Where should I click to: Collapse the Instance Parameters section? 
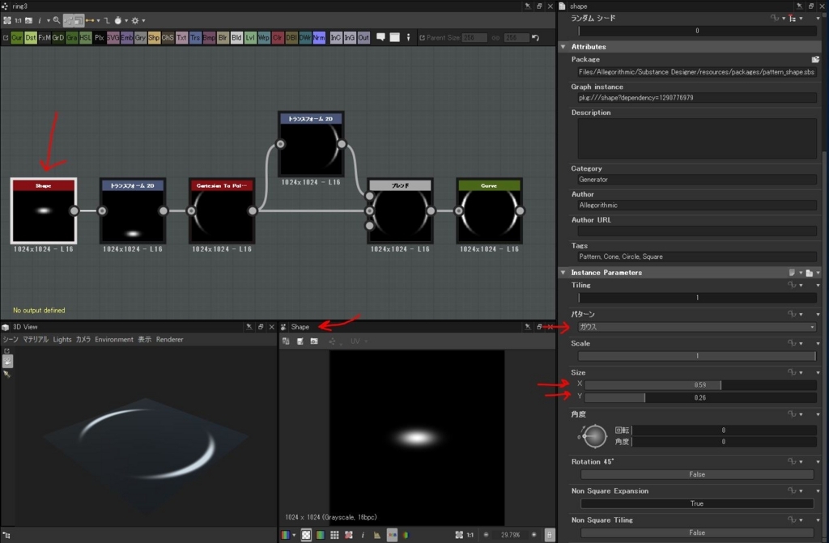tap(563, 272)
